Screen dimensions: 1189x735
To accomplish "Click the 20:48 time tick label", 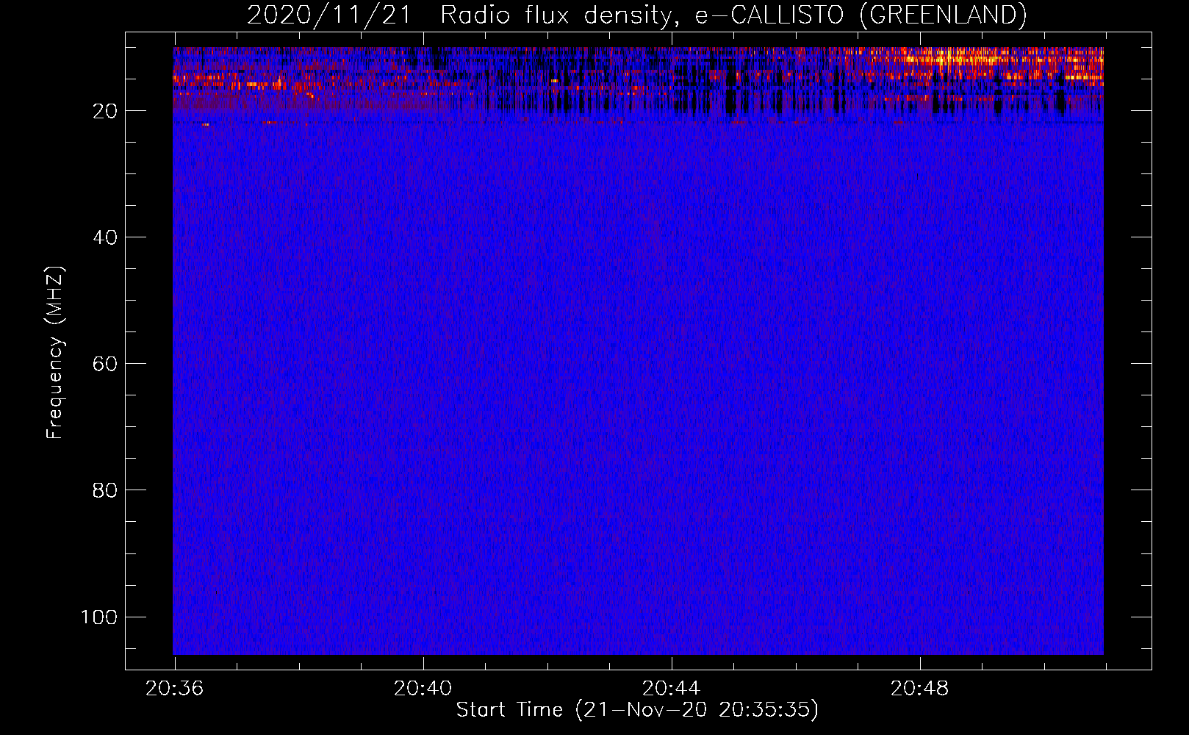I will tap(920, 689).
